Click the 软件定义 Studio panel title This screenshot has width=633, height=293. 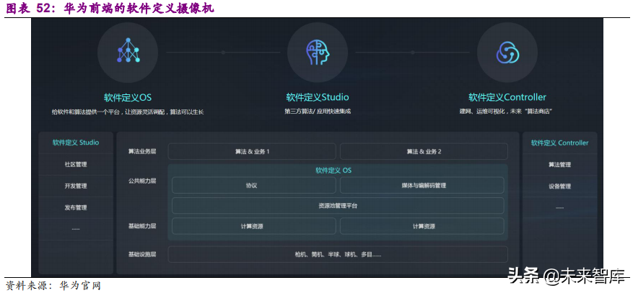[x=76, y=143]
